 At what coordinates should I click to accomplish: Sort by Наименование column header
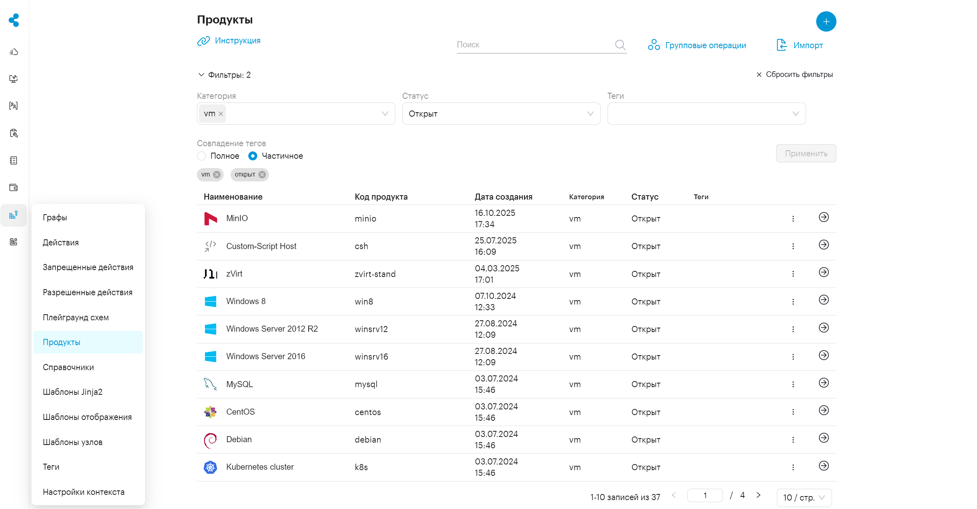[x=233, y=197]
